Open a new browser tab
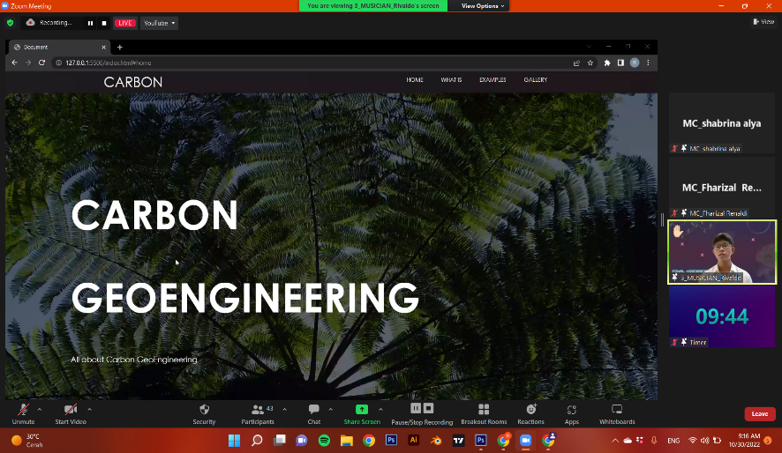The width and height of the screenshot is (782, 453). point(120,48)
